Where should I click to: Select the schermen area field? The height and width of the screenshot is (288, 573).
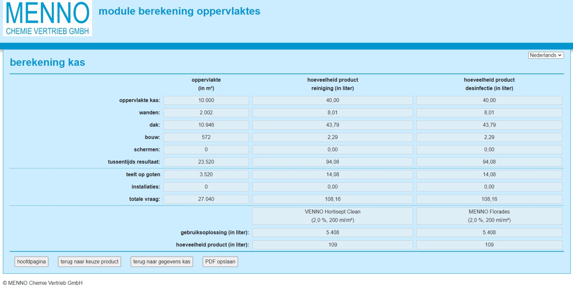[x=206, y=150]
